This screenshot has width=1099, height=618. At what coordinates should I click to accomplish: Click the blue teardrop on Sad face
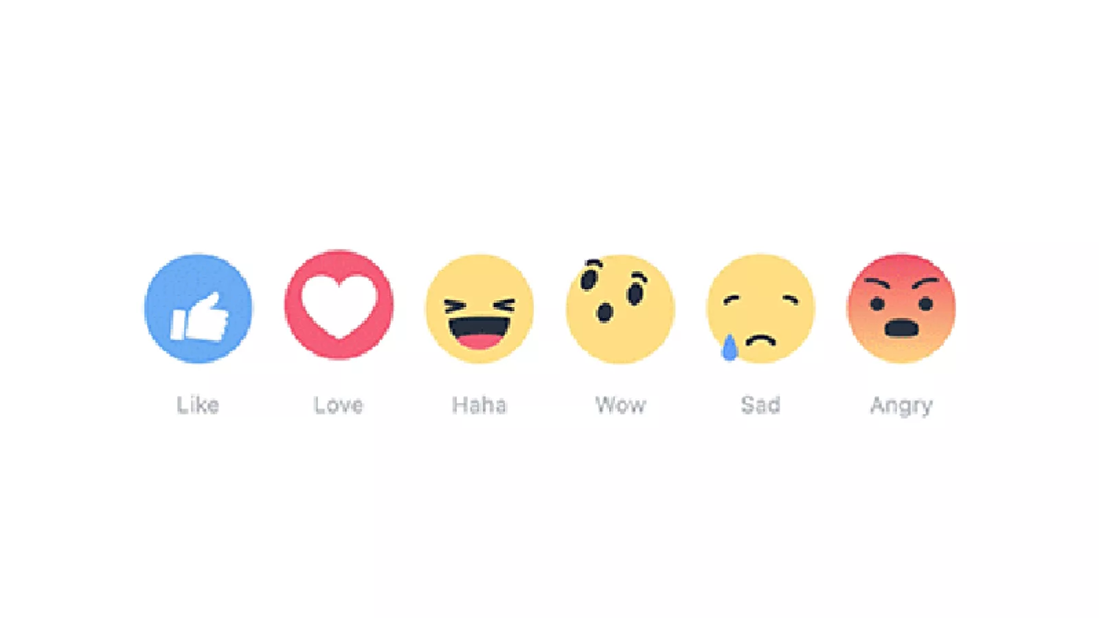coord(729,347)
